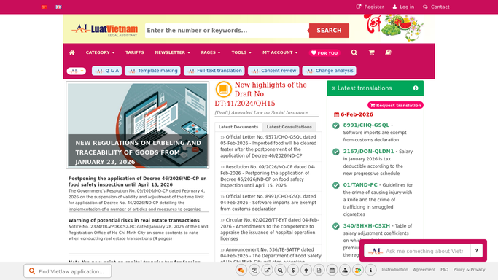Go to the home page icon
The image size is (498, 280).
[72, 52]
